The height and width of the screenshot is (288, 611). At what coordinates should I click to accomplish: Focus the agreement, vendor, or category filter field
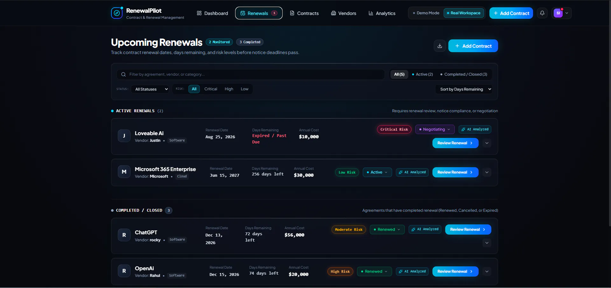pos(251,74)
